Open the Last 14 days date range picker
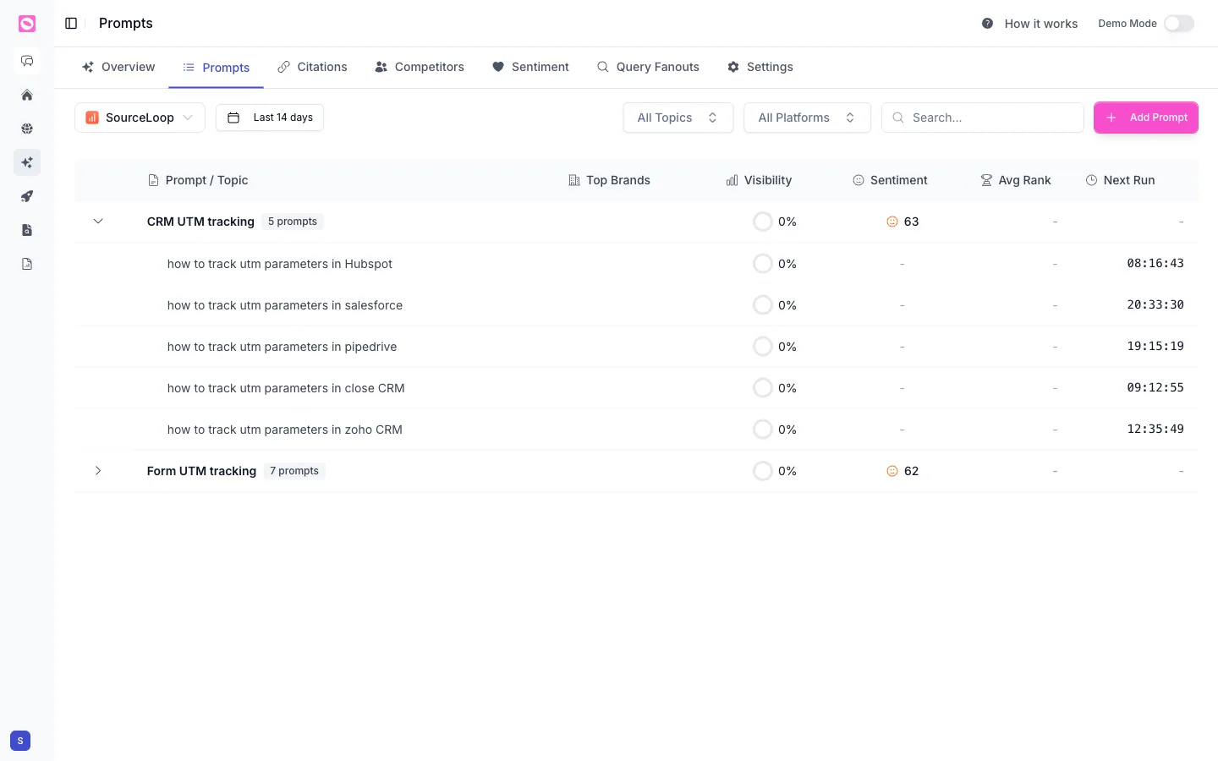1218x761 pixels. (x=270, y=118)
